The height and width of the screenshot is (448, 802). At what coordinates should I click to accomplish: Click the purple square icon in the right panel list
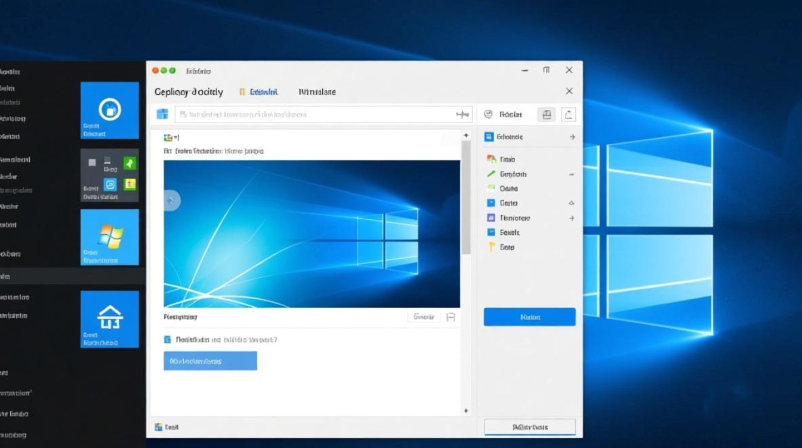click(491, 218)
